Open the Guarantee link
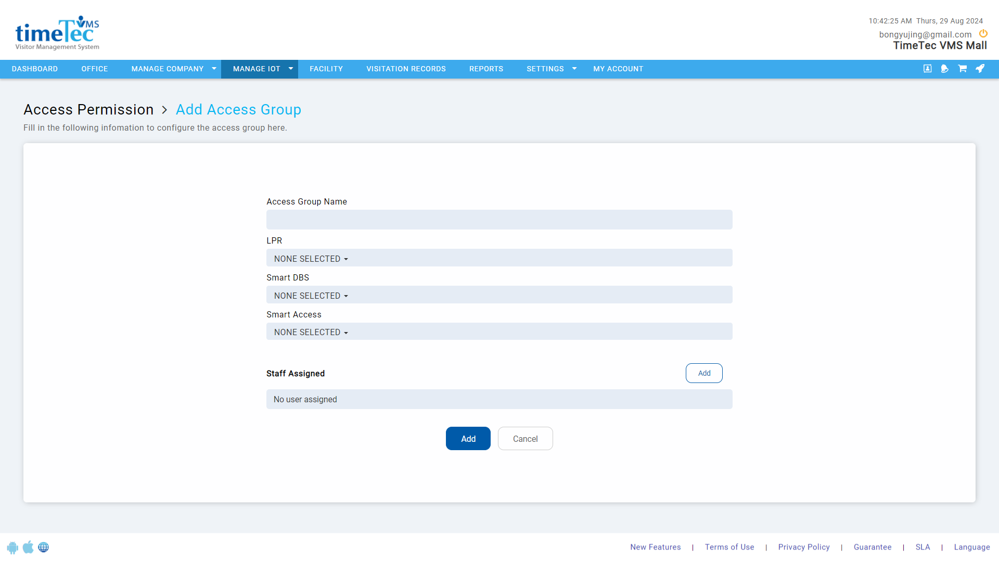The width and height of the screenshot is (999, 561). (873, 547)
